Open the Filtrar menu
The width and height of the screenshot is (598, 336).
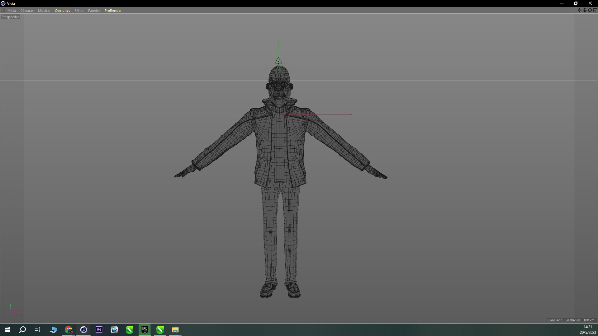point(79,11)
